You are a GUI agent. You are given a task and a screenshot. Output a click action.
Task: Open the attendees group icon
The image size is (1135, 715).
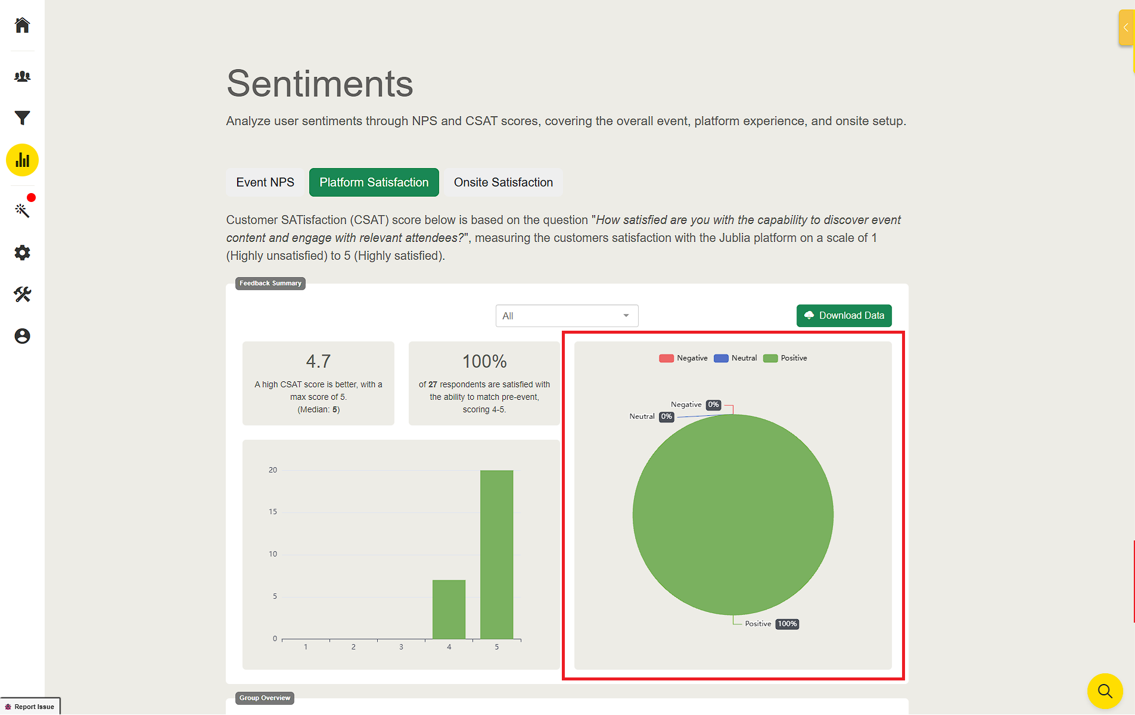[x=22, y=76]
